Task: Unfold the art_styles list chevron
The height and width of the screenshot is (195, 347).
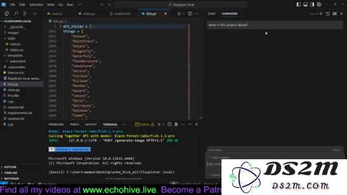Action: (60, 26)
